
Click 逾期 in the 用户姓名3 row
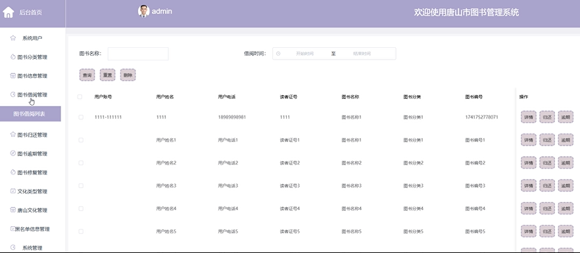pyautogui.click(x=566, y=185)
